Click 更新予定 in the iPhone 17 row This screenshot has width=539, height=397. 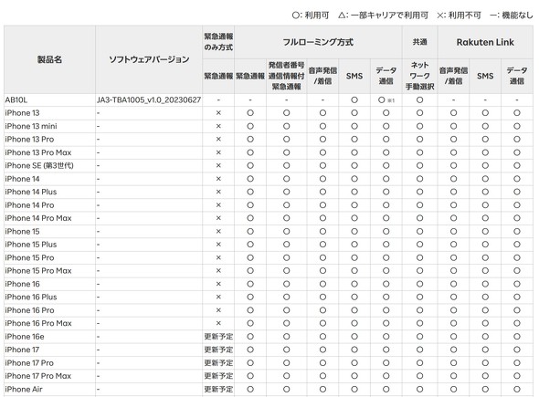218,350
